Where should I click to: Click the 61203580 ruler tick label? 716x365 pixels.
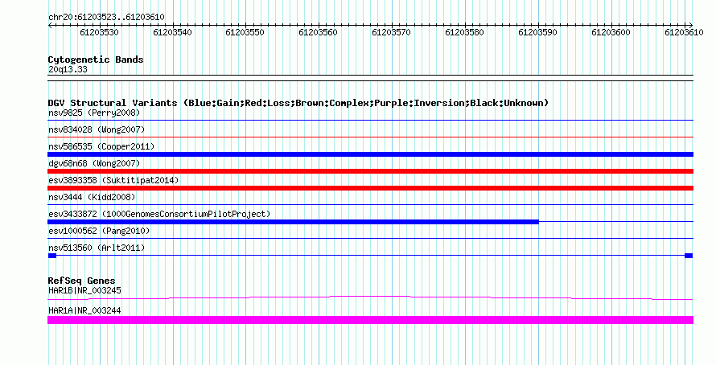[x=464, y=32]
